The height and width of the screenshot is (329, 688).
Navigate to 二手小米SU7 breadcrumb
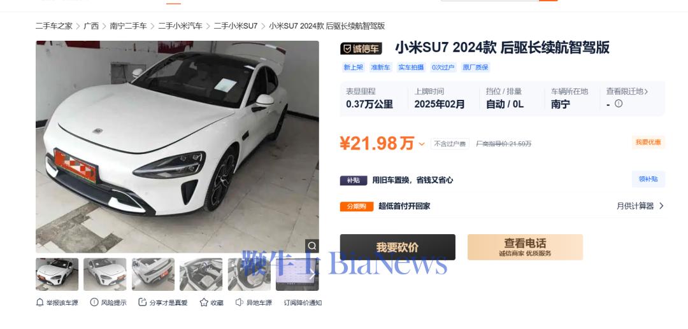(236, 26)
